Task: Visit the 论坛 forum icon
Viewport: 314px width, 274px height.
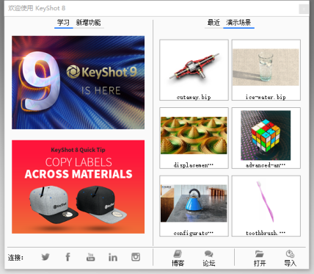Action: (x=209, y=259)
